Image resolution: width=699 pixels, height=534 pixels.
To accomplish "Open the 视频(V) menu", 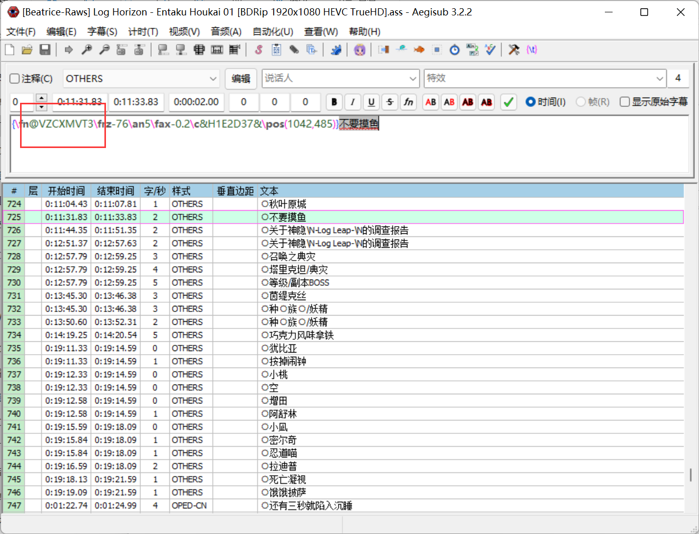I will tap(184, 32).
